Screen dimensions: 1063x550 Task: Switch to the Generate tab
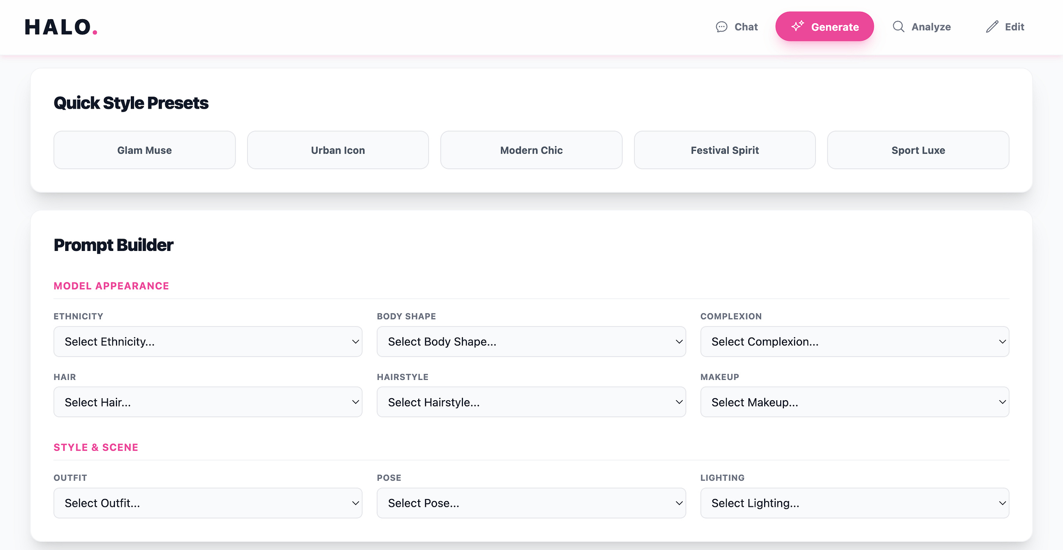[825, 26]
